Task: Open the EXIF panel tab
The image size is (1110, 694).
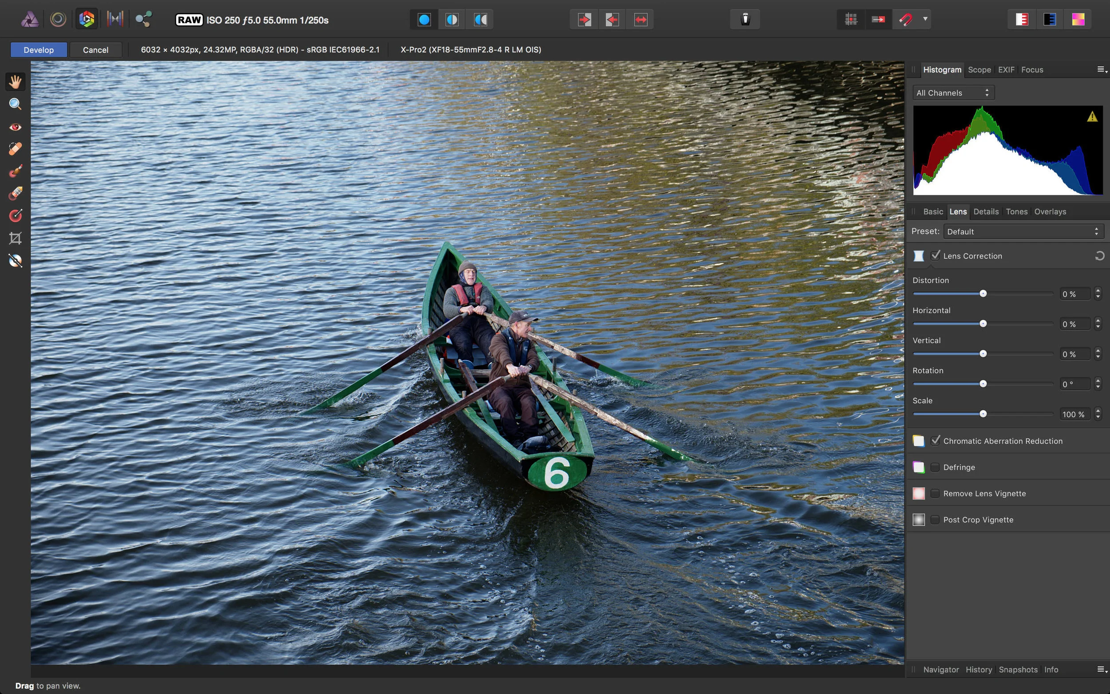Action: (x=1006, y=69)
